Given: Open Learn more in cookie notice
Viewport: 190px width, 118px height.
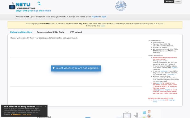Looking at the screenshot, I should tap(26, 115).
